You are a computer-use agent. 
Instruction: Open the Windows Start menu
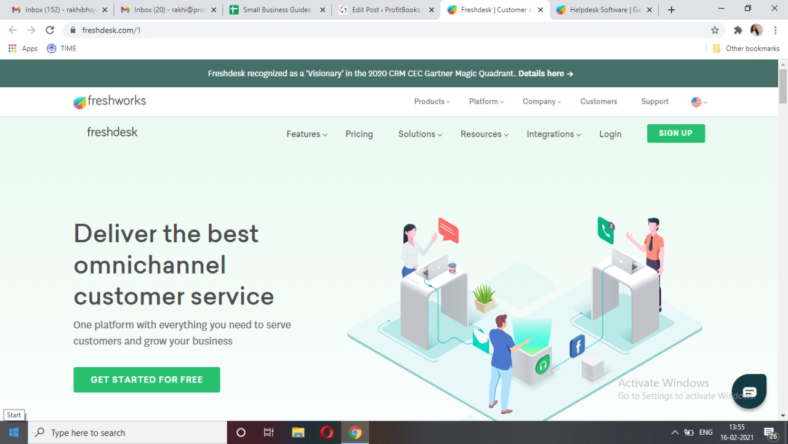14,432
